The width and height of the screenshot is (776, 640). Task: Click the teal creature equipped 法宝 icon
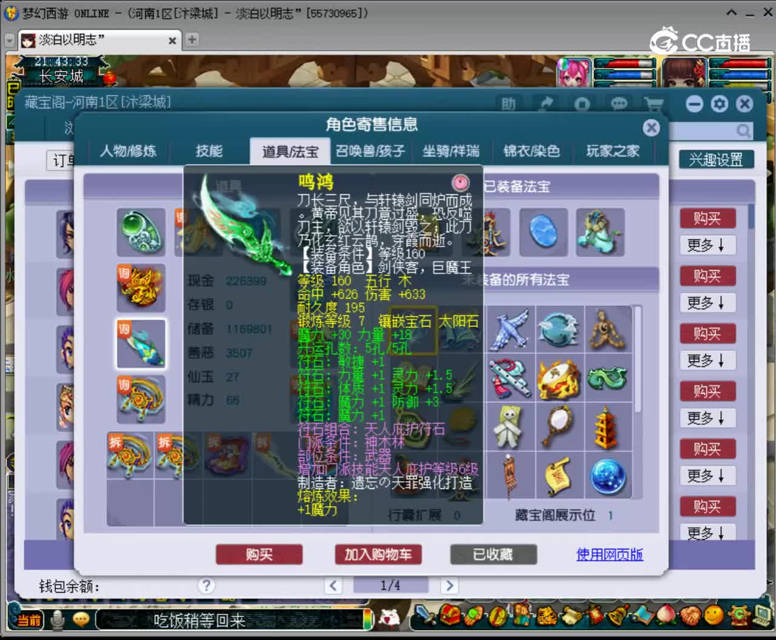(600, 232)
